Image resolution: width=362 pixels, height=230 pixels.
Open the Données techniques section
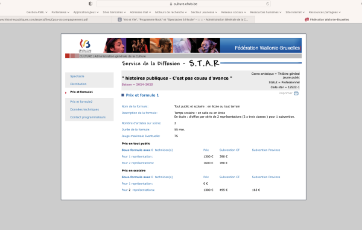[x=84, y=109]
